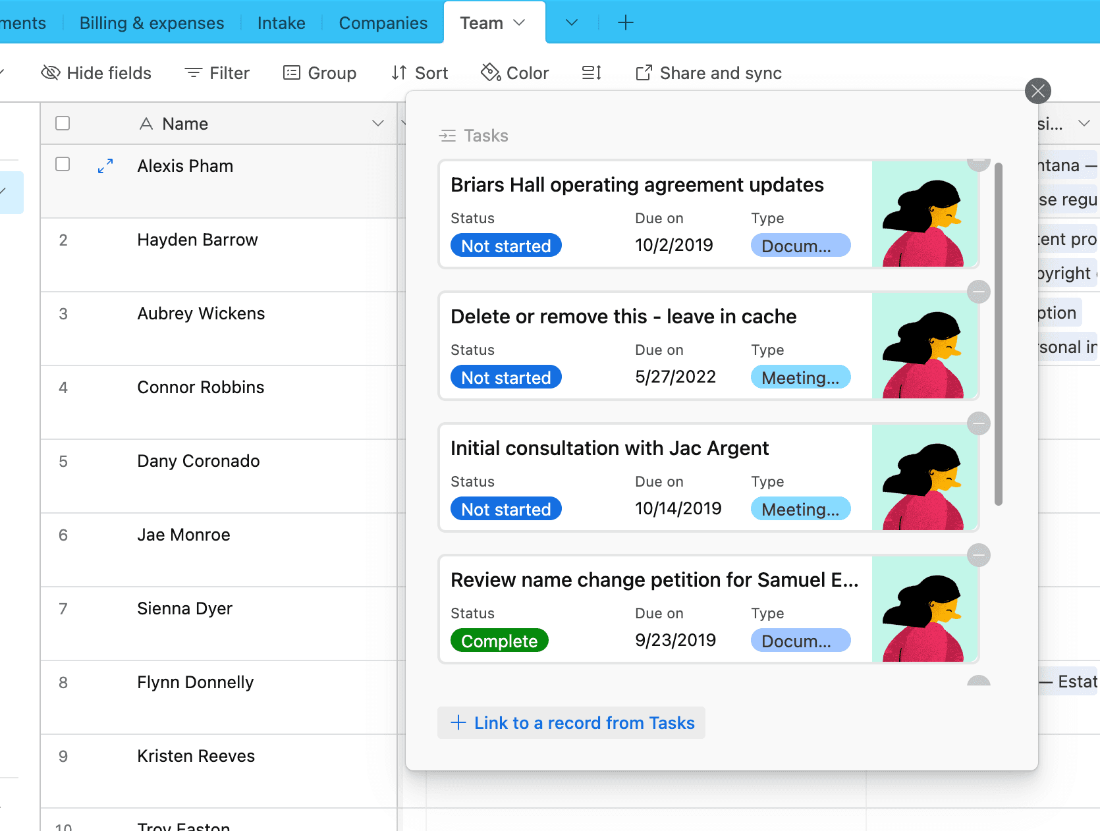Select the Alexis Pham name cell
The height and width of the screenshot is (831, 1100).
coord(219,181)
